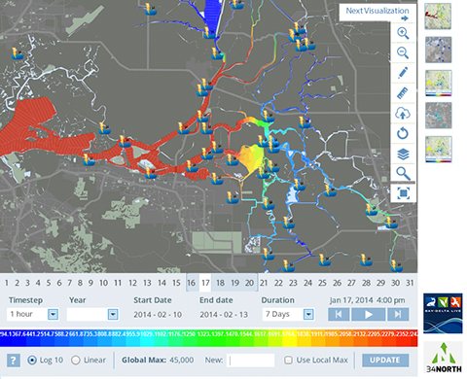Select the pencil draw tool

point(403,73)
